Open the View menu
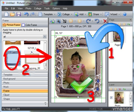The width and height of the screenshot is (134, 112). point(20,9)
